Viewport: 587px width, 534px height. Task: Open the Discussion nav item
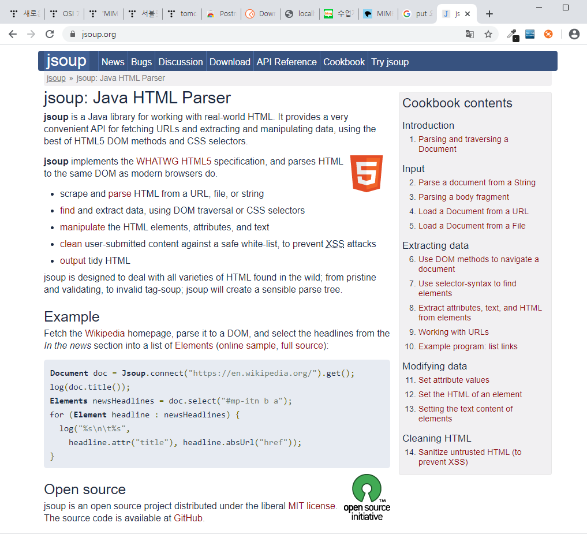[181, 62]
